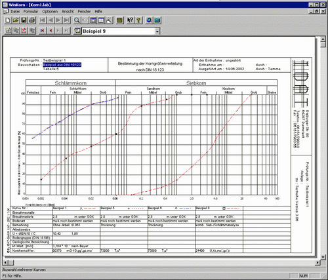
Task: Click the NUM indicator in the status bar
Action: click(x=303, y=276)
